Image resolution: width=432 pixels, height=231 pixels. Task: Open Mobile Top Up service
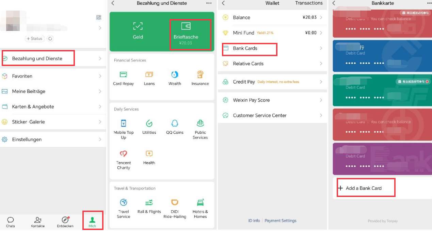click(x=124, y=130)
